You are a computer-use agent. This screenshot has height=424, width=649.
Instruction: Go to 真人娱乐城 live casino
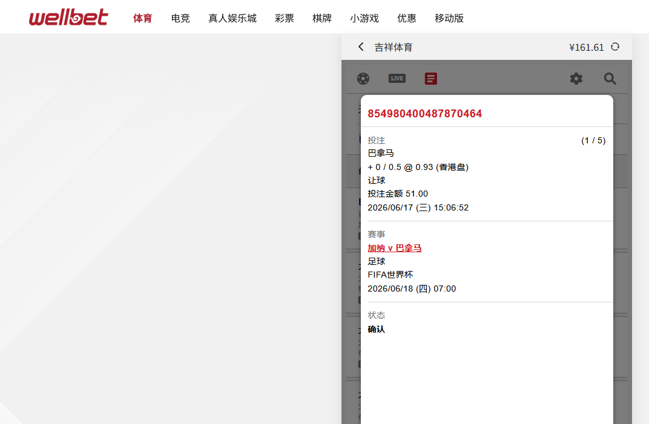tap(232, 18)
